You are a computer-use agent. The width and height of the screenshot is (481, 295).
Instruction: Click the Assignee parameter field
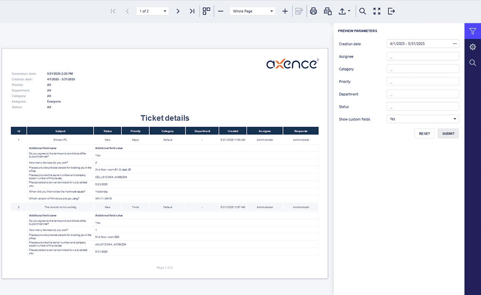coord(422,57)
